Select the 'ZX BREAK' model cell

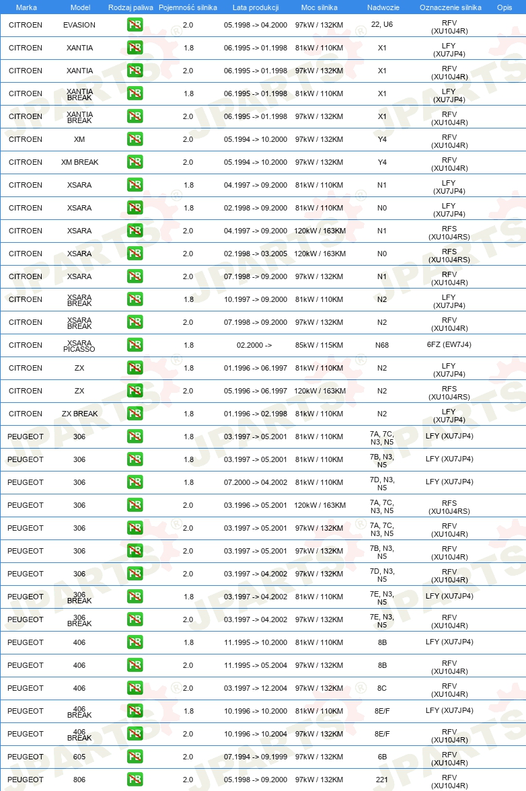[79, 414]
